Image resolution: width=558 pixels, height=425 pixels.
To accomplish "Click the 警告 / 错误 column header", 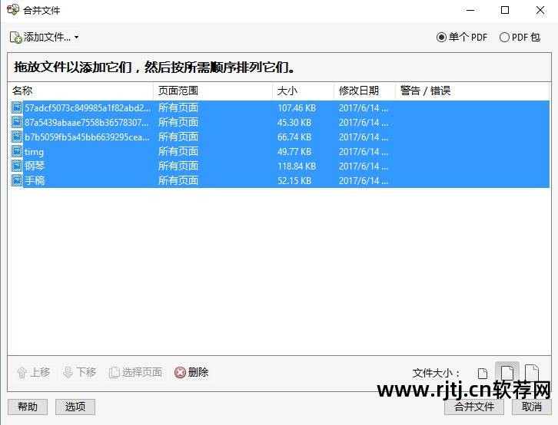I will click(472, 91).
